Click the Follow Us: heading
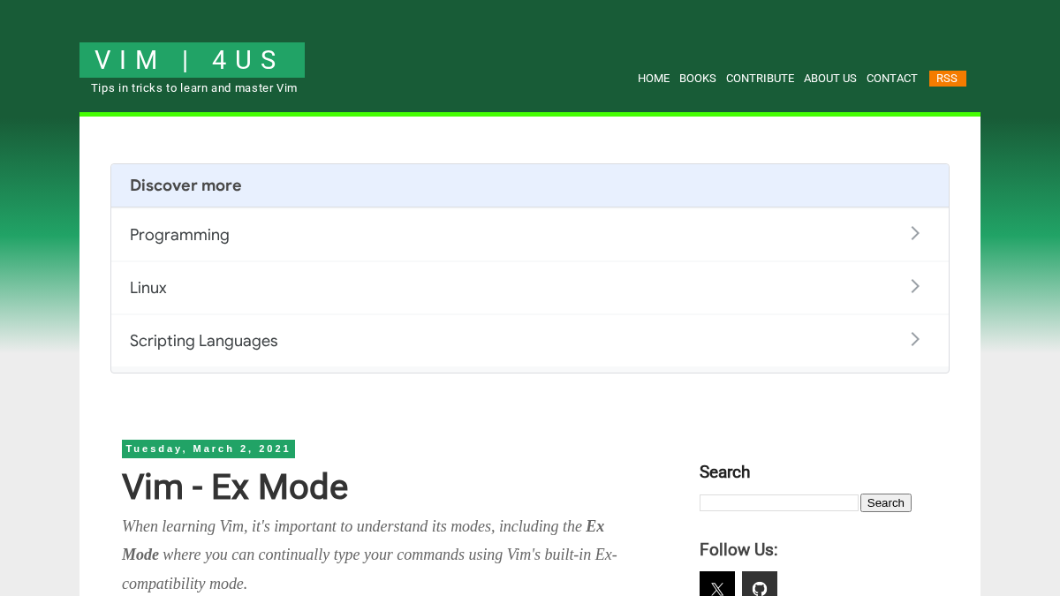Image resolution: width=1060 pixels, height=596 pixels. (738, 550)
